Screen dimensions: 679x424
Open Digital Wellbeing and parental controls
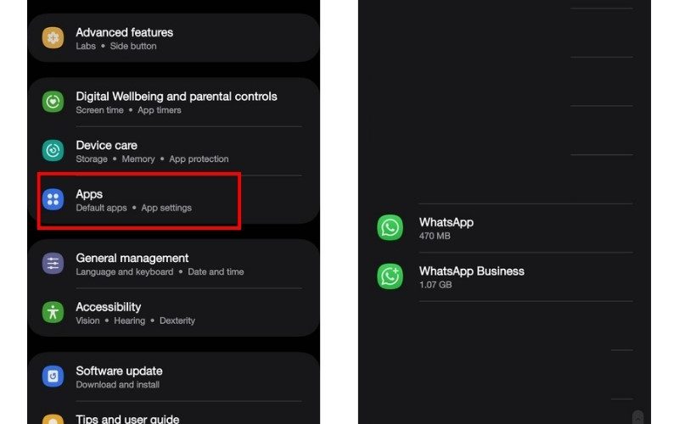pyautogui.click(x=173, y=102)
